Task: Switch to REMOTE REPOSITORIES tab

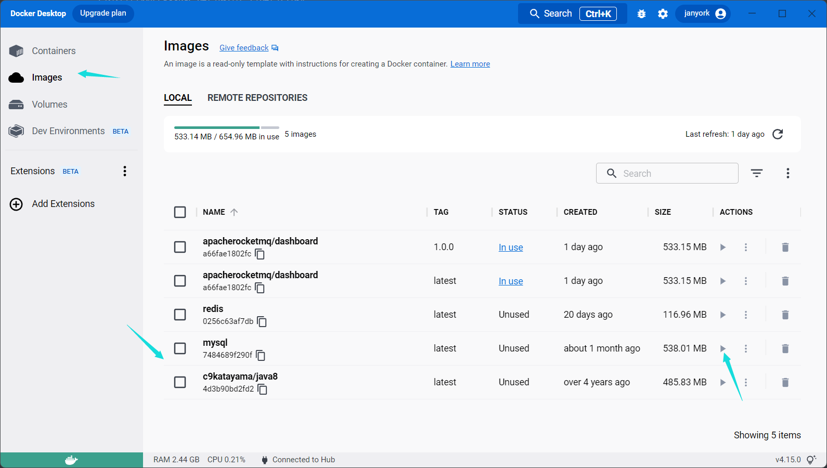Action: (257, 98)
